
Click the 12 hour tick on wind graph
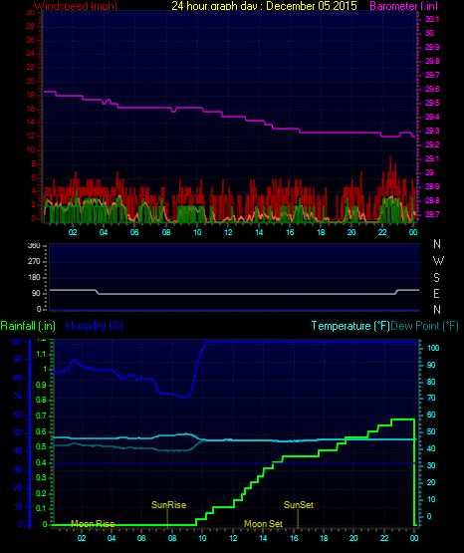pos(228,232)
